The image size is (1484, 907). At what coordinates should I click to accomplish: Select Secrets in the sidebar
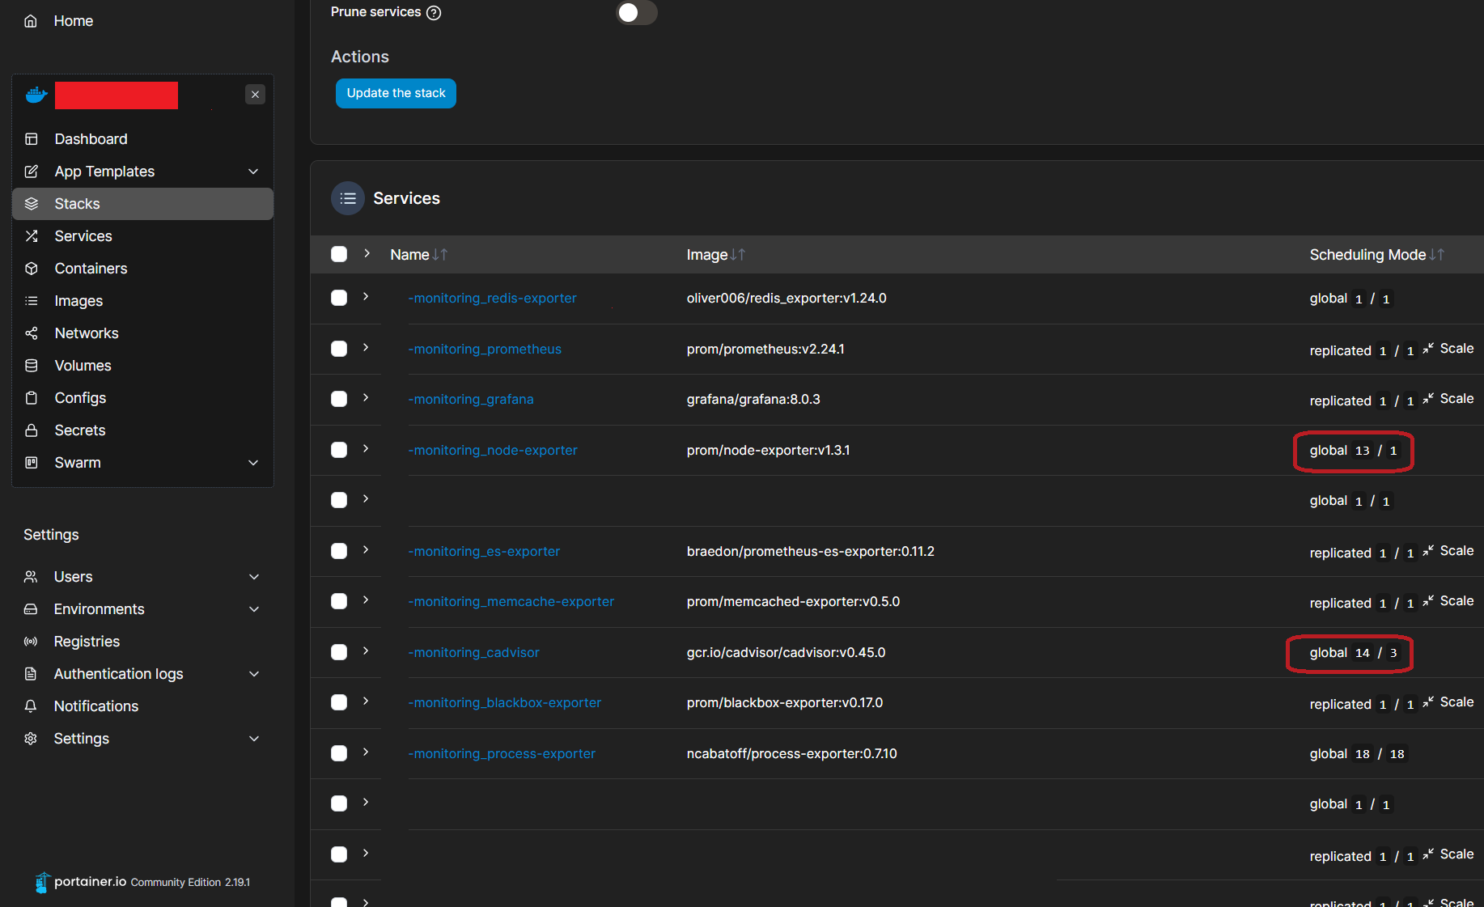tap(78, 430)
